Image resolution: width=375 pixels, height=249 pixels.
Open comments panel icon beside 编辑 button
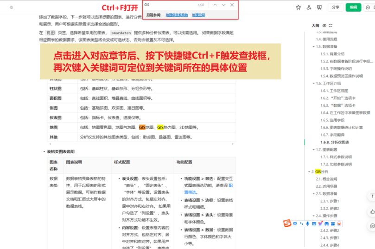368,7
